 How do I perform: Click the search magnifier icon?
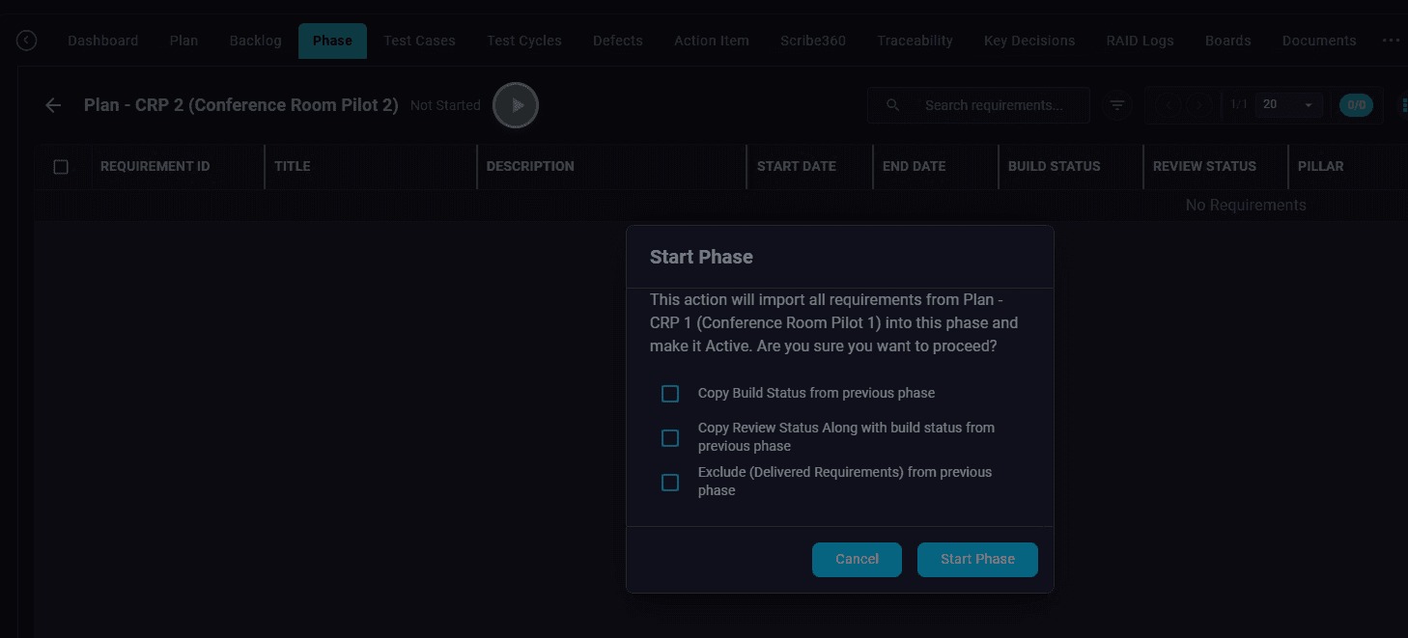pos(893,105)
